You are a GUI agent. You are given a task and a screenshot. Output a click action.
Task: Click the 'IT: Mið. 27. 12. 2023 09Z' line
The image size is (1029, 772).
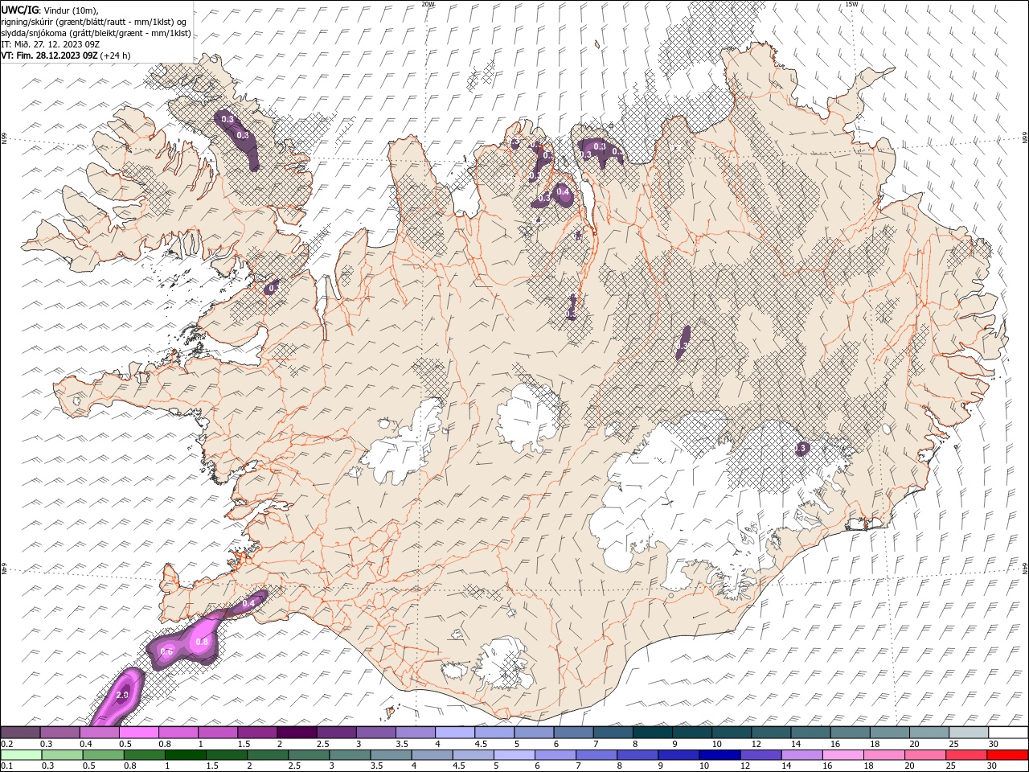[x=50, y=44]
